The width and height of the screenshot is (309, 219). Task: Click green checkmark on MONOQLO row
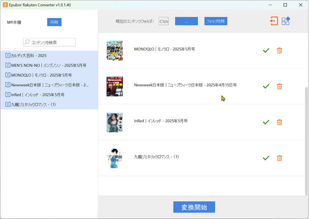(x=266, y=51)
